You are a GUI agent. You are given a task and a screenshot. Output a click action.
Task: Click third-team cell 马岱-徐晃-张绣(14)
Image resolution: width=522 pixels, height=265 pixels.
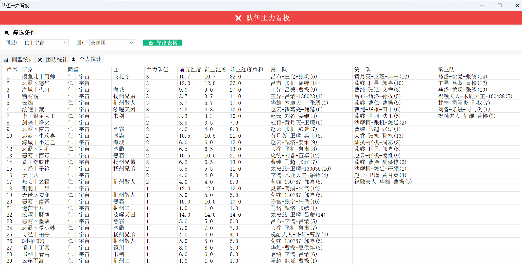point(463,76)
